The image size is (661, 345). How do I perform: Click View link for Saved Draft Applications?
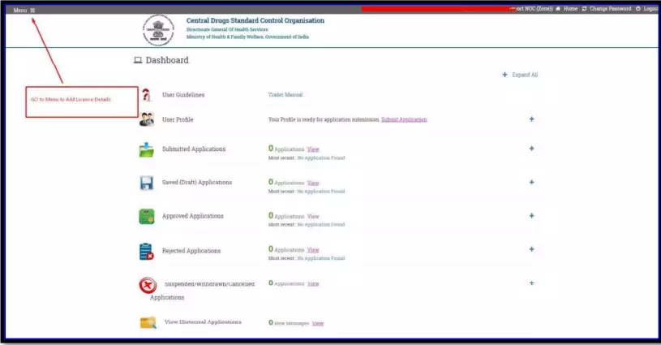[313, 183]
